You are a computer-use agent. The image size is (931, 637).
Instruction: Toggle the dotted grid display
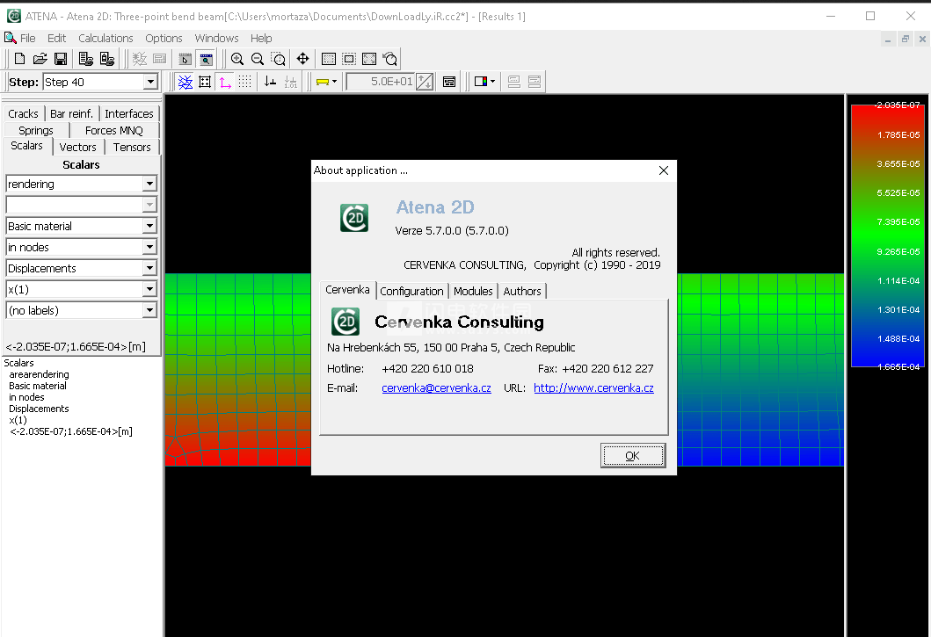244,82
